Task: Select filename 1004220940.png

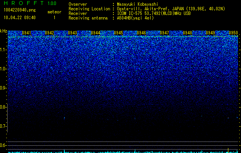Action: (x=20, y=10)
